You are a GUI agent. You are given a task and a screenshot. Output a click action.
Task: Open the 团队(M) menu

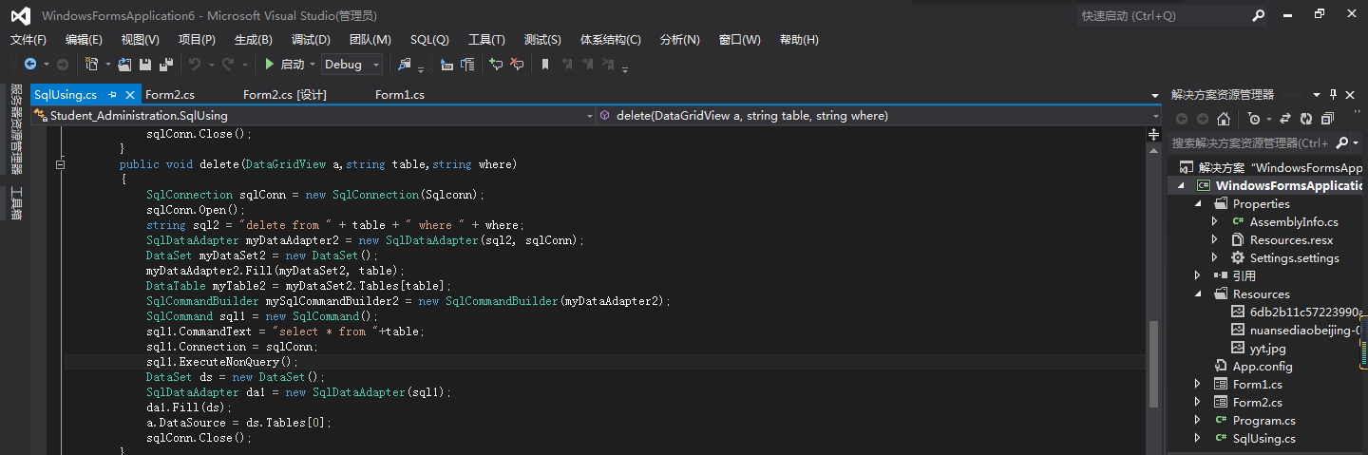370,39
